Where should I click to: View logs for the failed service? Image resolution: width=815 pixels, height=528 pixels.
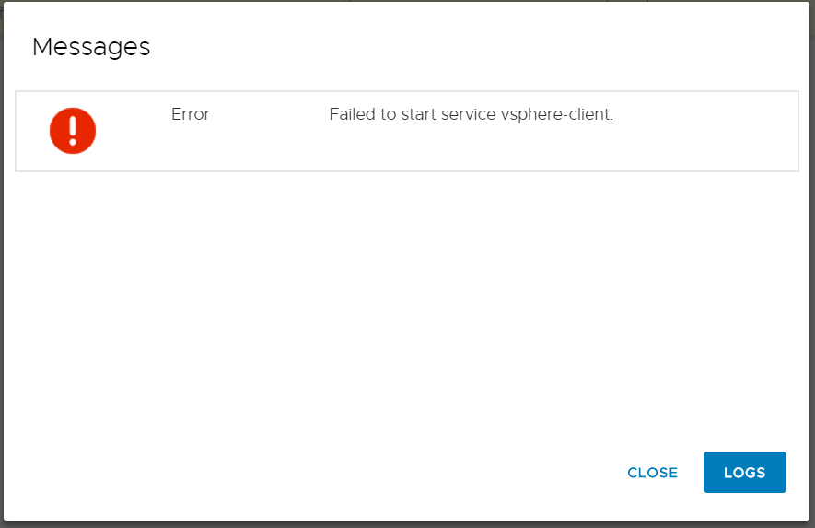[744, 472]
